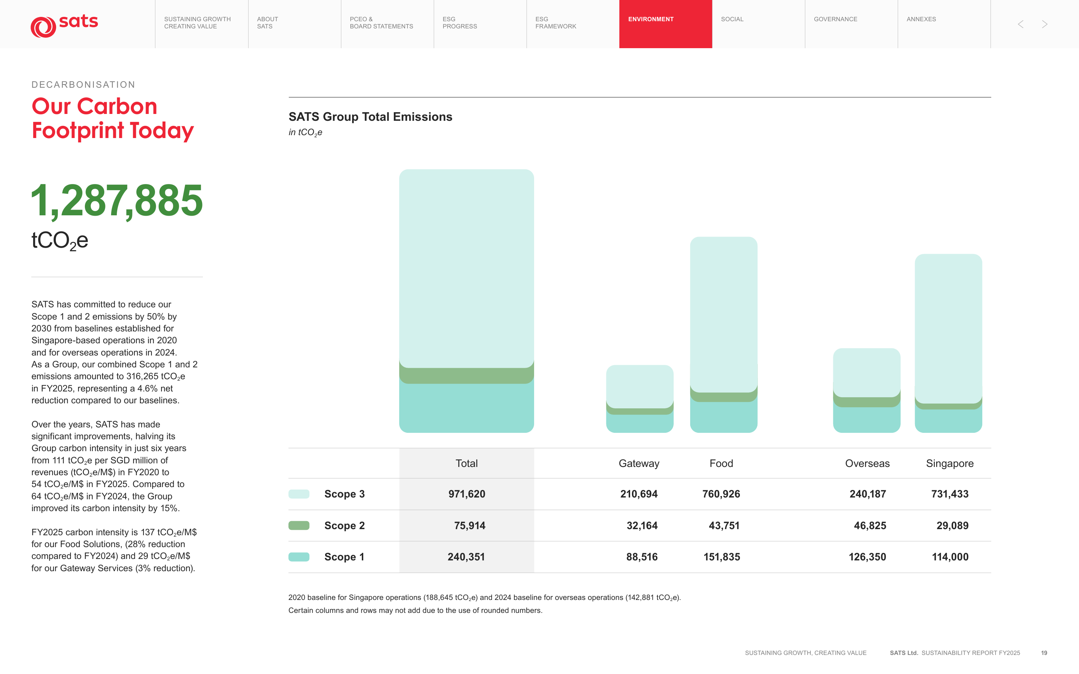Click Food Scope 1 value 151,835
Image resolution: width=1079 pixels, height=674 pixels.
722,557
